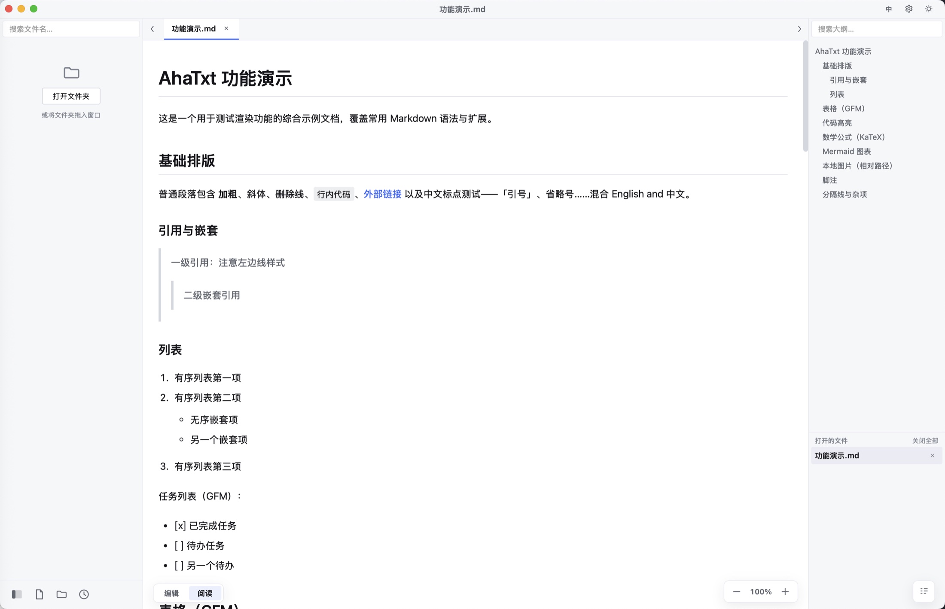Switch to 编辑 mode
The height and width of the screenshot is (609, 945).
tap(171, 593)
